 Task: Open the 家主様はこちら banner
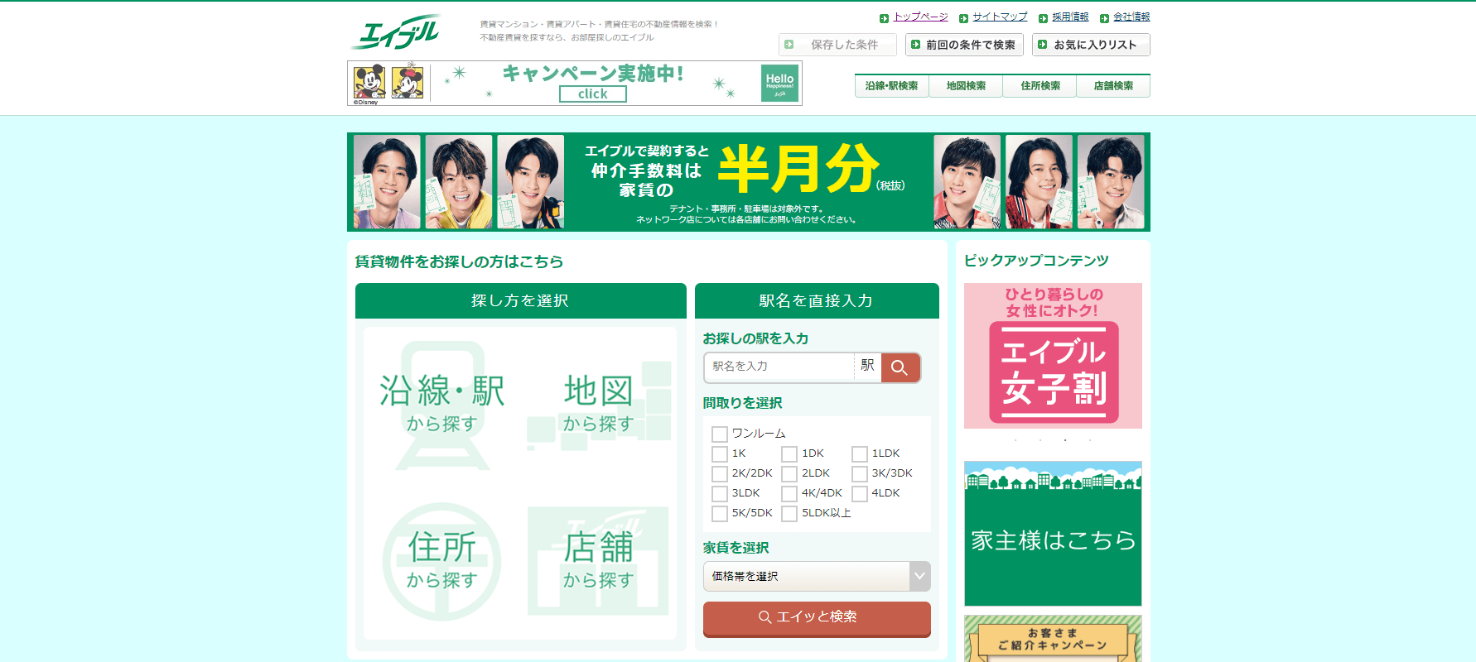[1053, 534]
